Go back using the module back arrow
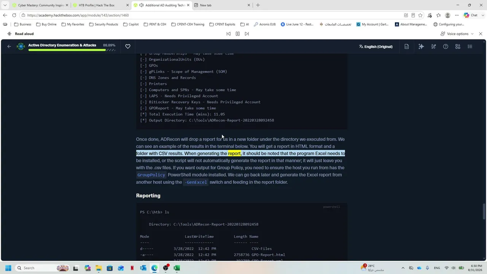 (9, 46)
